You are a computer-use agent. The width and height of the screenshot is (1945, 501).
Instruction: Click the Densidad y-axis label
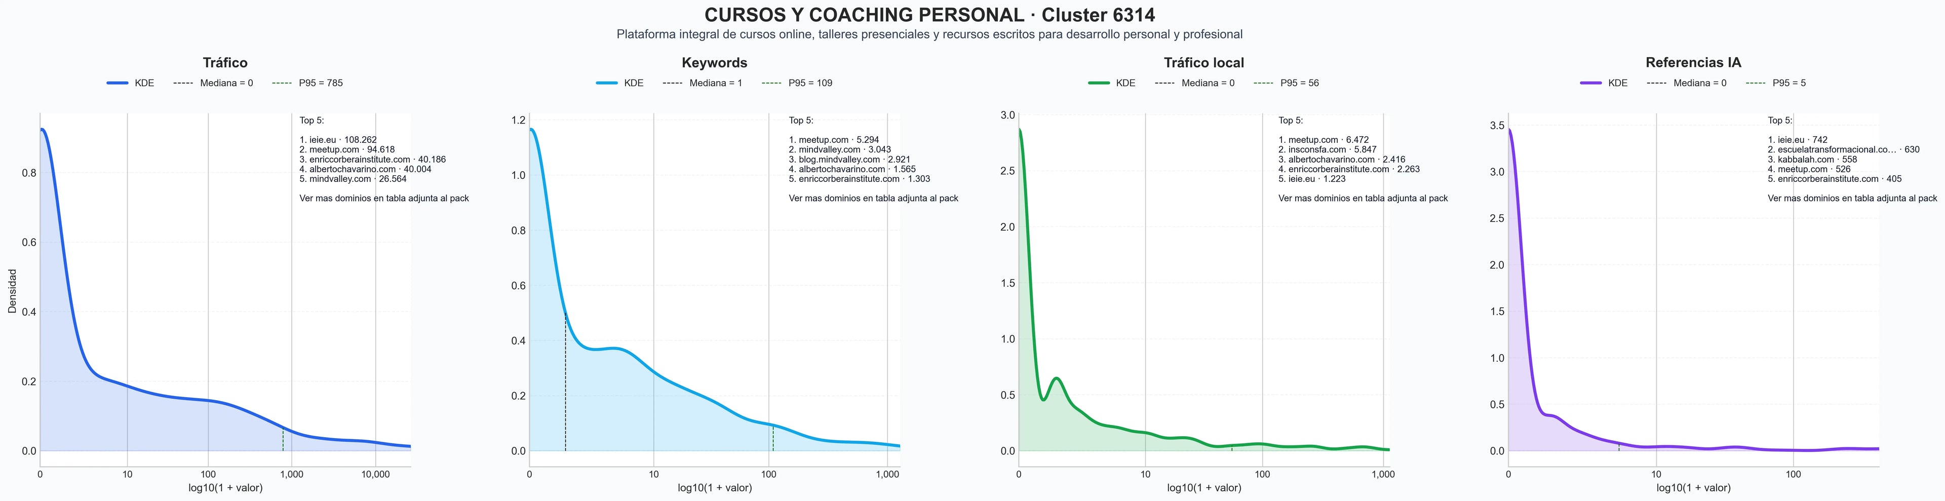(x=12, y=291)
